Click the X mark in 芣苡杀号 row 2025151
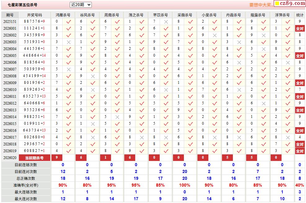Screen dimensions: 306x203 (x=166, y=22)
